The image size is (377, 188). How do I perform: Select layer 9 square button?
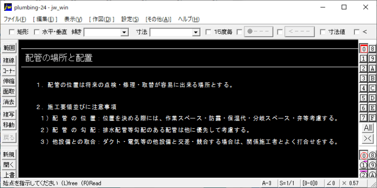372,59
